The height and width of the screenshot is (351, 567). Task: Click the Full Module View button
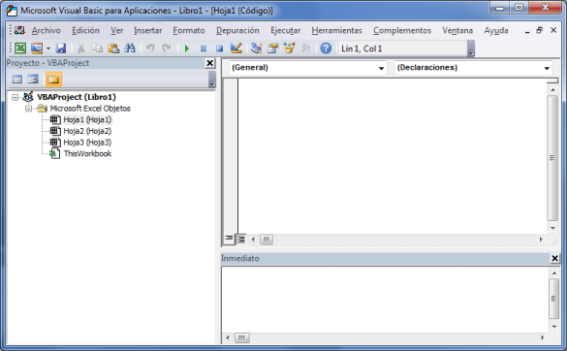coord(240,239)
